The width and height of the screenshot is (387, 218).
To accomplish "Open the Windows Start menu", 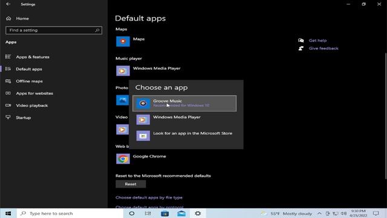I will click(8, 213).
